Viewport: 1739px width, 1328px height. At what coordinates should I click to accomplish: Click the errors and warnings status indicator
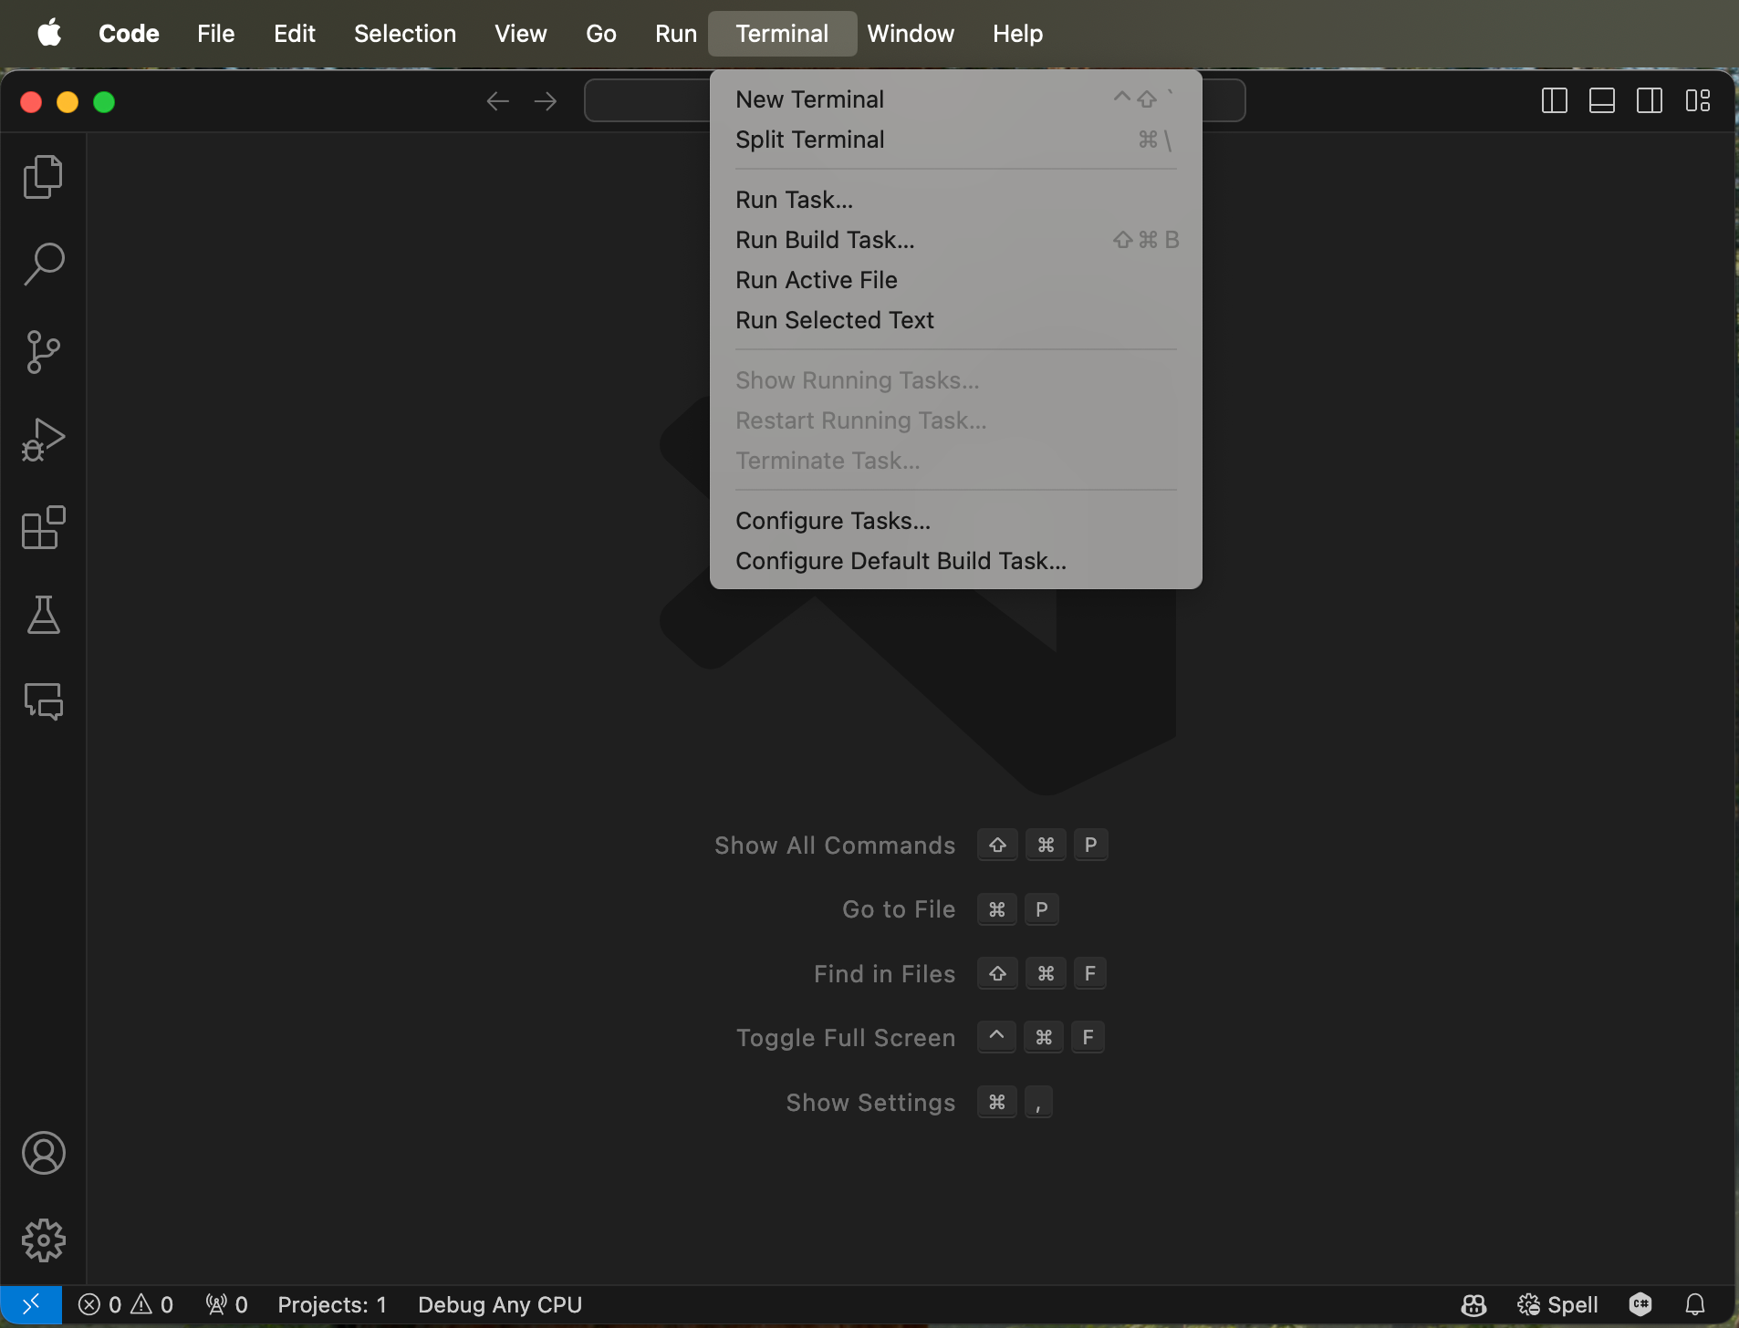(126, 1305)
